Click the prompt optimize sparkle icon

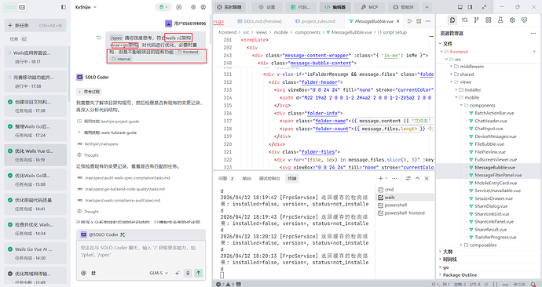tap(178, 273)
